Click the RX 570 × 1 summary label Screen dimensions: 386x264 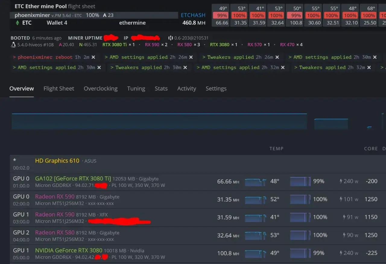pos(259,45)
